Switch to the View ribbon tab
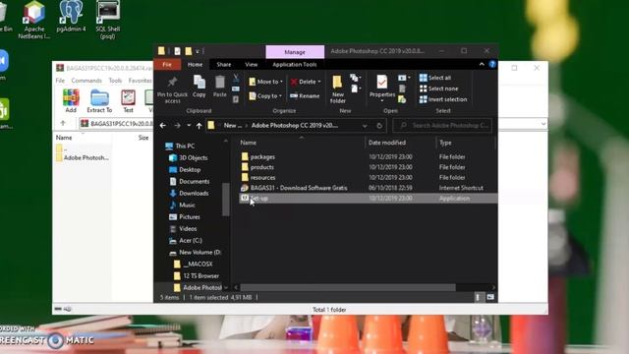Viewport: 629px width, 354px height. click(x=252, y=64)
